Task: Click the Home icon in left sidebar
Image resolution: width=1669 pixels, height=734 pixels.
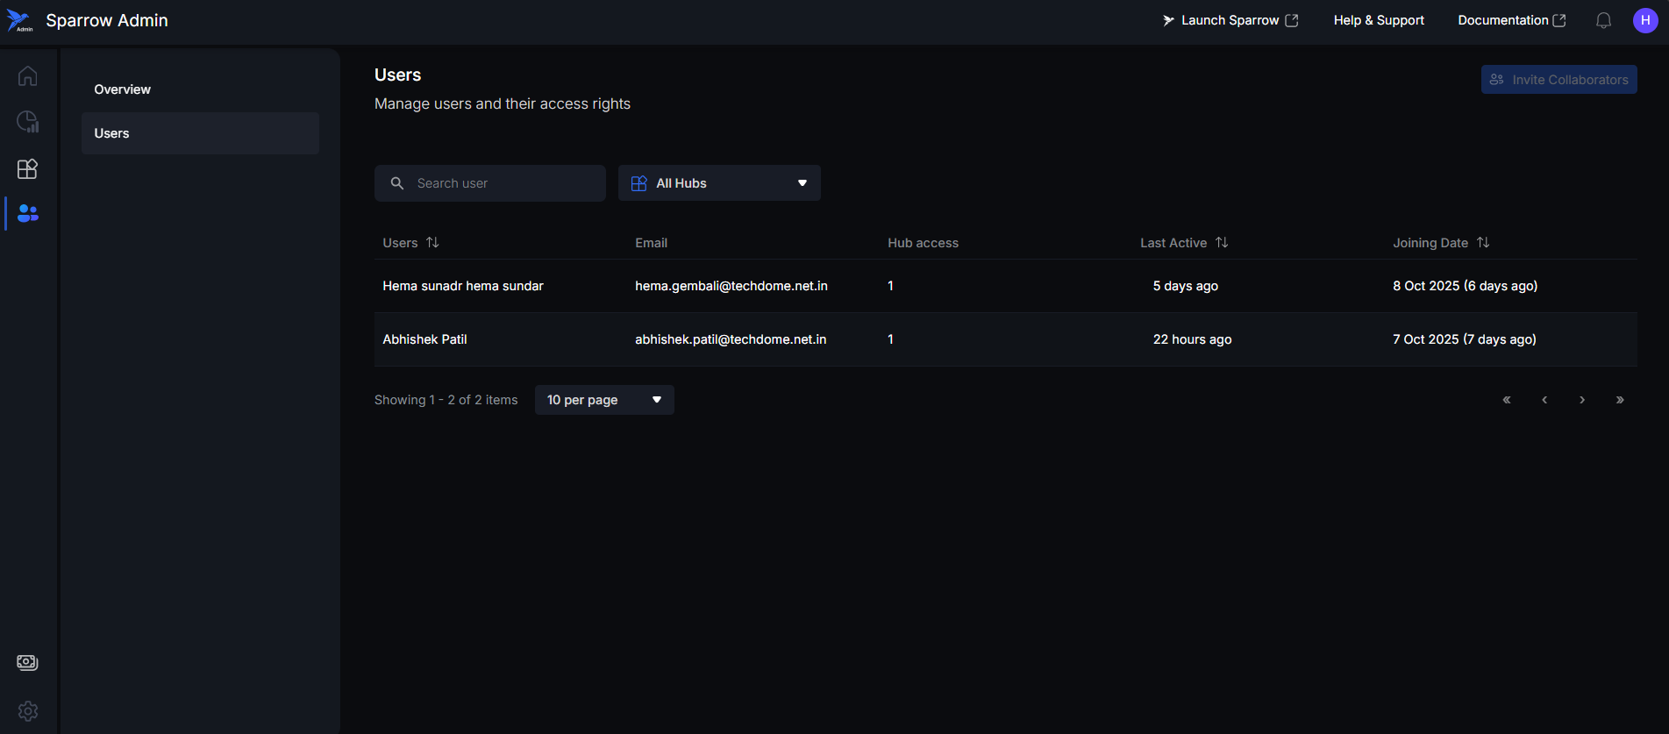Action: pyautogui.click(x=27, y=76)
